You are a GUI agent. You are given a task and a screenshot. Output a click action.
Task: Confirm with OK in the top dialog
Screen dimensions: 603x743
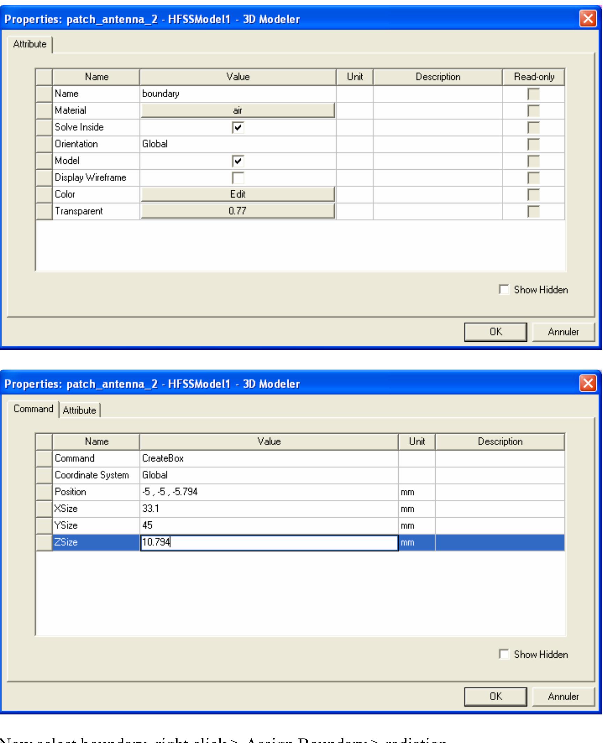pyautogui.click(x=496, y=332)
